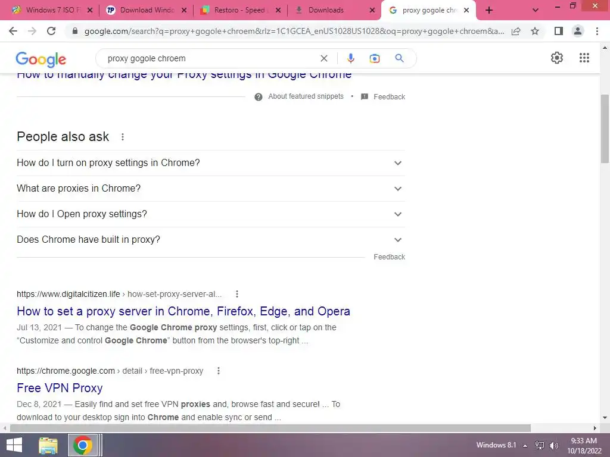Open options for the digitalcitizen.life result
Image resolution: width=610 pixels, height=457 pixels.
click(x=237, y=294)
